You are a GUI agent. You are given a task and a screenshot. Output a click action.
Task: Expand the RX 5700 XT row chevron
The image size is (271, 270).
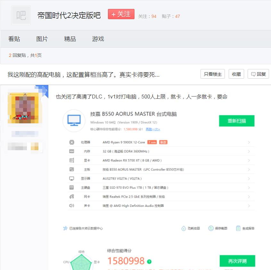pos(249,160)
